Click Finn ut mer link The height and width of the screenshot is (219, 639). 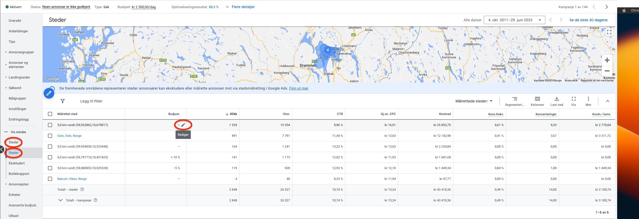pos(299,88)
